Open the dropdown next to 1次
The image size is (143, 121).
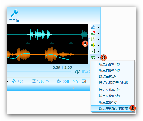pyautogui.click(x=27, y=81)
